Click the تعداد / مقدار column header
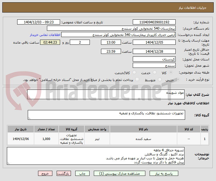Viewport: 216px width, 181px height. [46, 129]
